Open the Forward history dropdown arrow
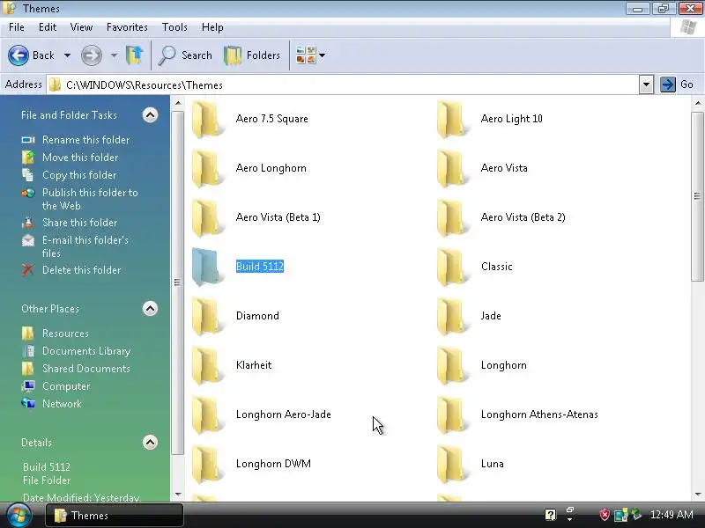 [114, 55]
